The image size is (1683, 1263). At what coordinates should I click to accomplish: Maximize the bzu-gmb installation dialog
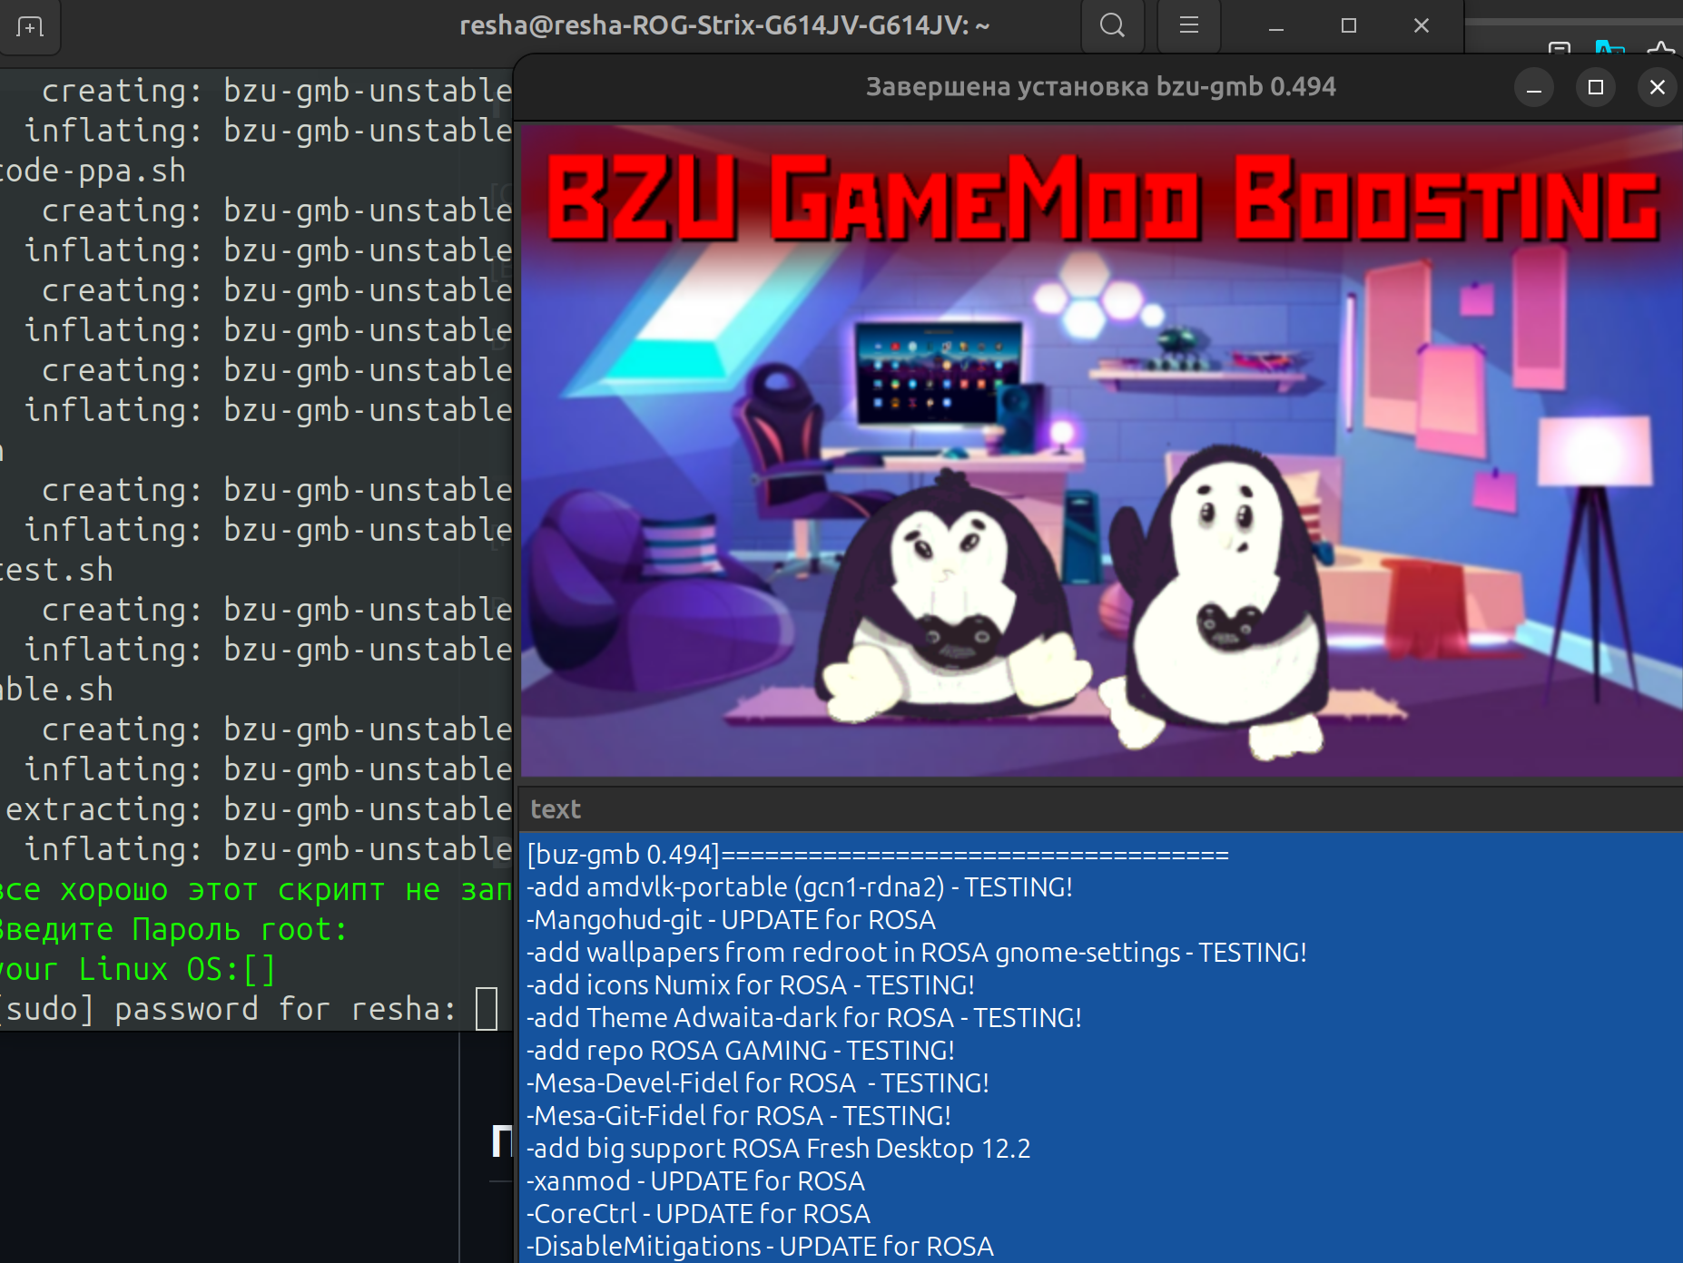(1596, 88)
